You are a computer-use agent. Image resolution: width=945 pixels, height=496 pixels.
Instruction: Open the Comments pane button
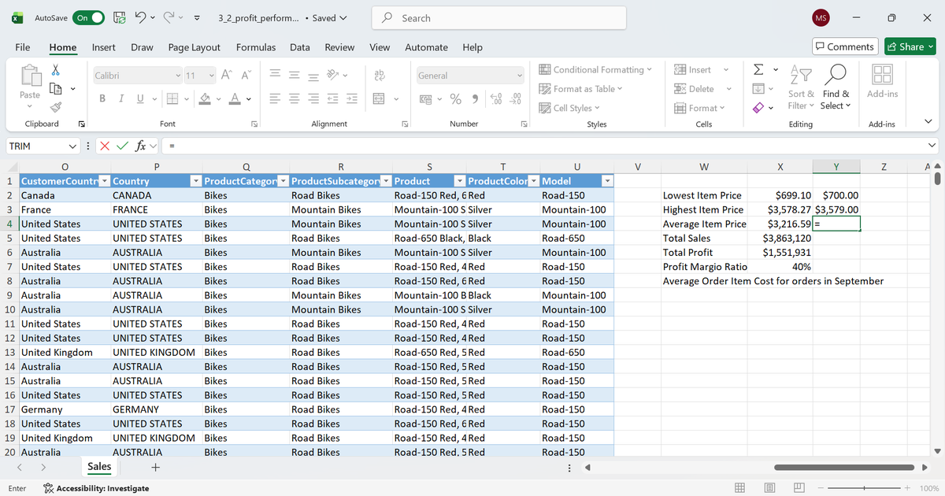(x=844, y=46)
